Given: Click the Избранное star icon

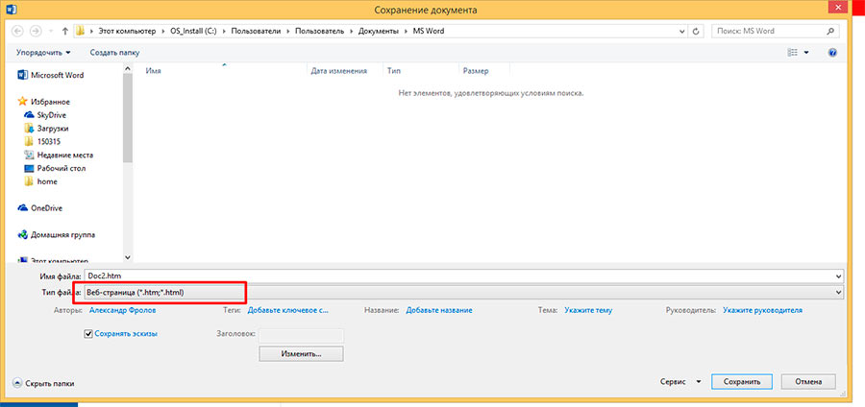Looking at the screenshot, I should 23,102.
